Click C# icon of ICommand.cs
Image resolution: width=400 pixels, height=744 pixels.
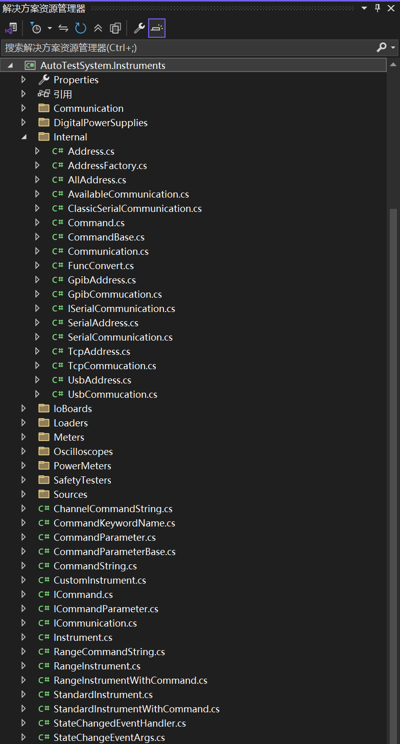click(x=44, y=594)
